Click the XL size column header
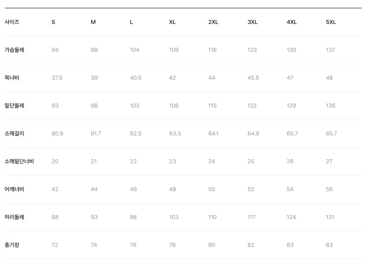Image resolution: width=367 pixels, height=263 pixels. [172, 22]
